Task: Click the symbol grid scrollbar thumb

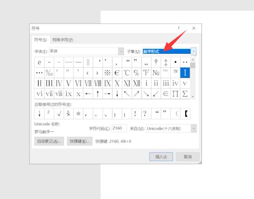Action: pos(193,65)
